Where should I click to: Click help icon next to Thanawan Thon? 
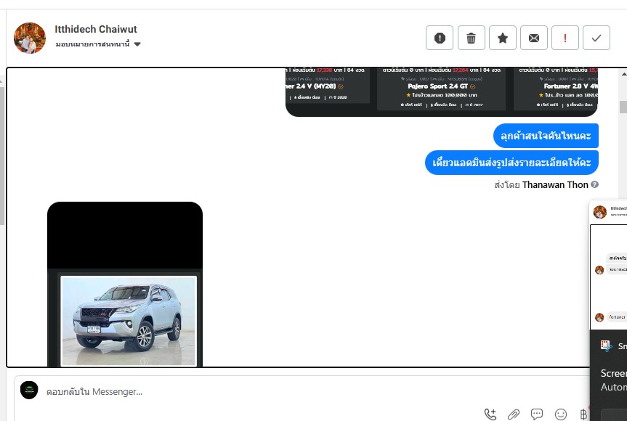click(x=594, y=185)
